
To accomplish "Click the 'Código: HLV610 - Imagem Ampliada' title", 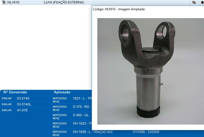I will point(119,9).
